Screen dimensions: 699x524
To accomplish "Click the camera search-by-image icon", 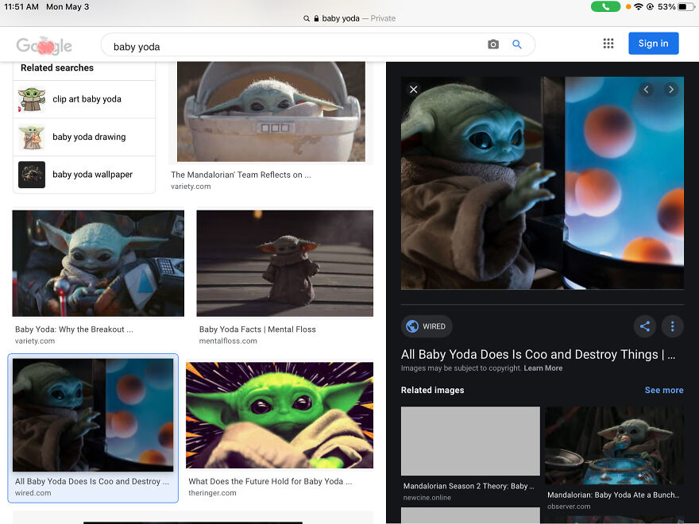I will point(493,44).
